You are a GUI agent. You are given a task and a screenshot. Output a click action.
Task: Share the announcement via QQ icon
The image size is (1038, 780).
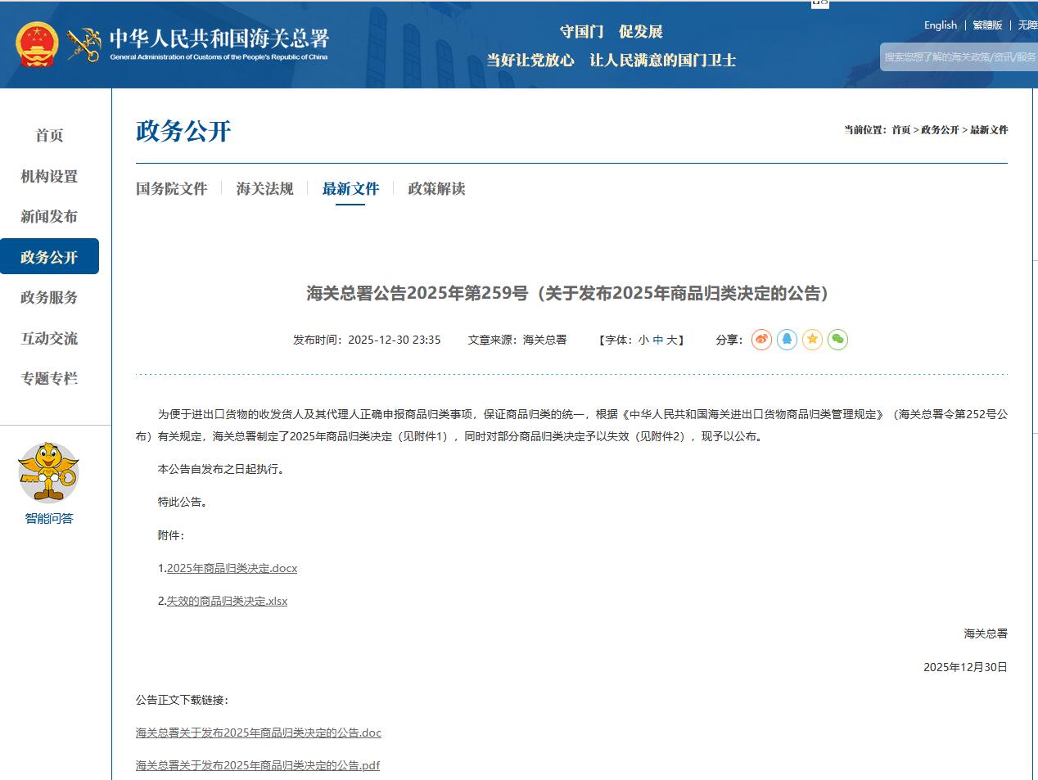click(787, 340)
